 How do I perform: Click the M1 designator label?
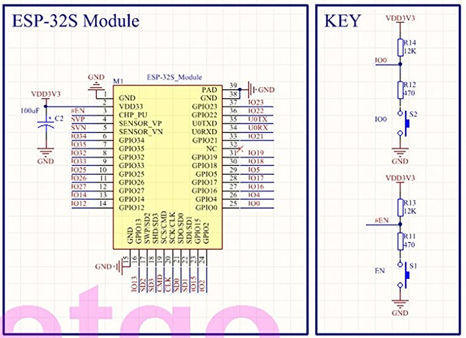point(118,81)
